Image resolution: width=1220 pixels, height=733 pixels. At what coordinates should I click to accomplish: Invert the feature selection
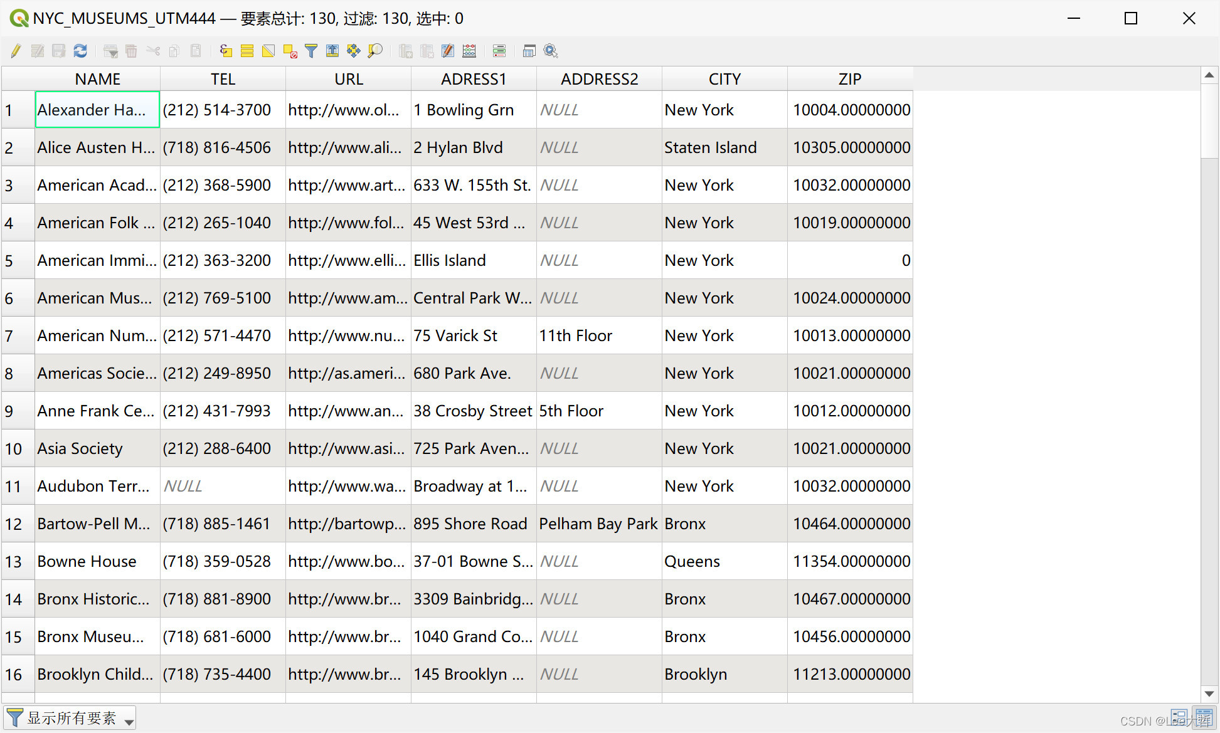coord(268,51)
